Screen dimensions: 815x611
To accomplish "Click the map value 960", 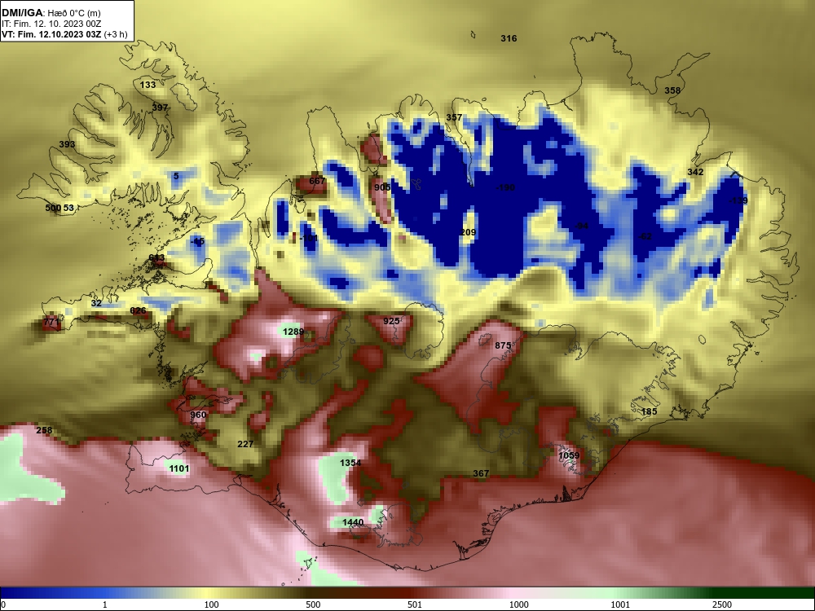I will coord(198,415).
